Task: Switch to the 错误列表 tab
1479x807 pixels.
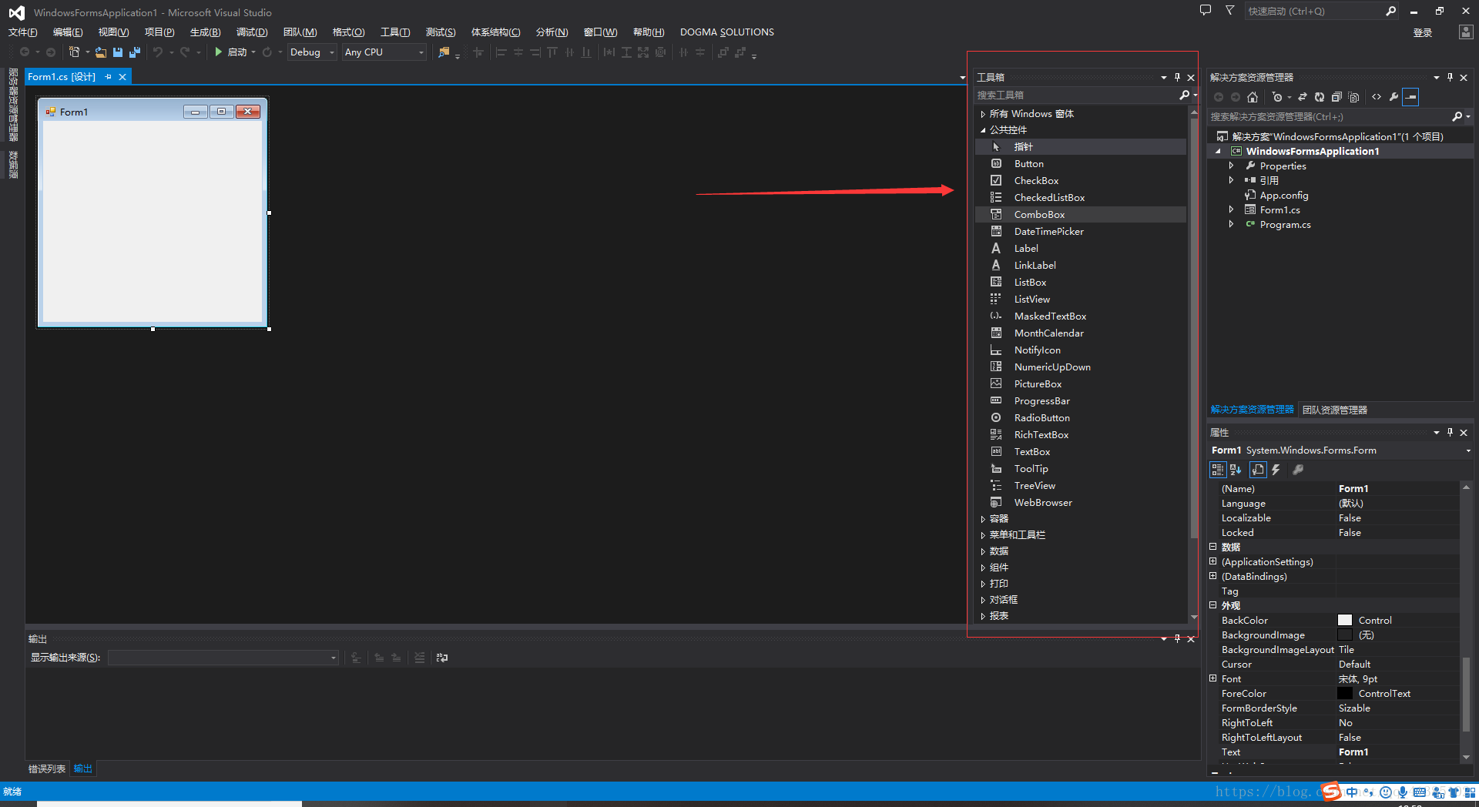Action: point(46,768)
